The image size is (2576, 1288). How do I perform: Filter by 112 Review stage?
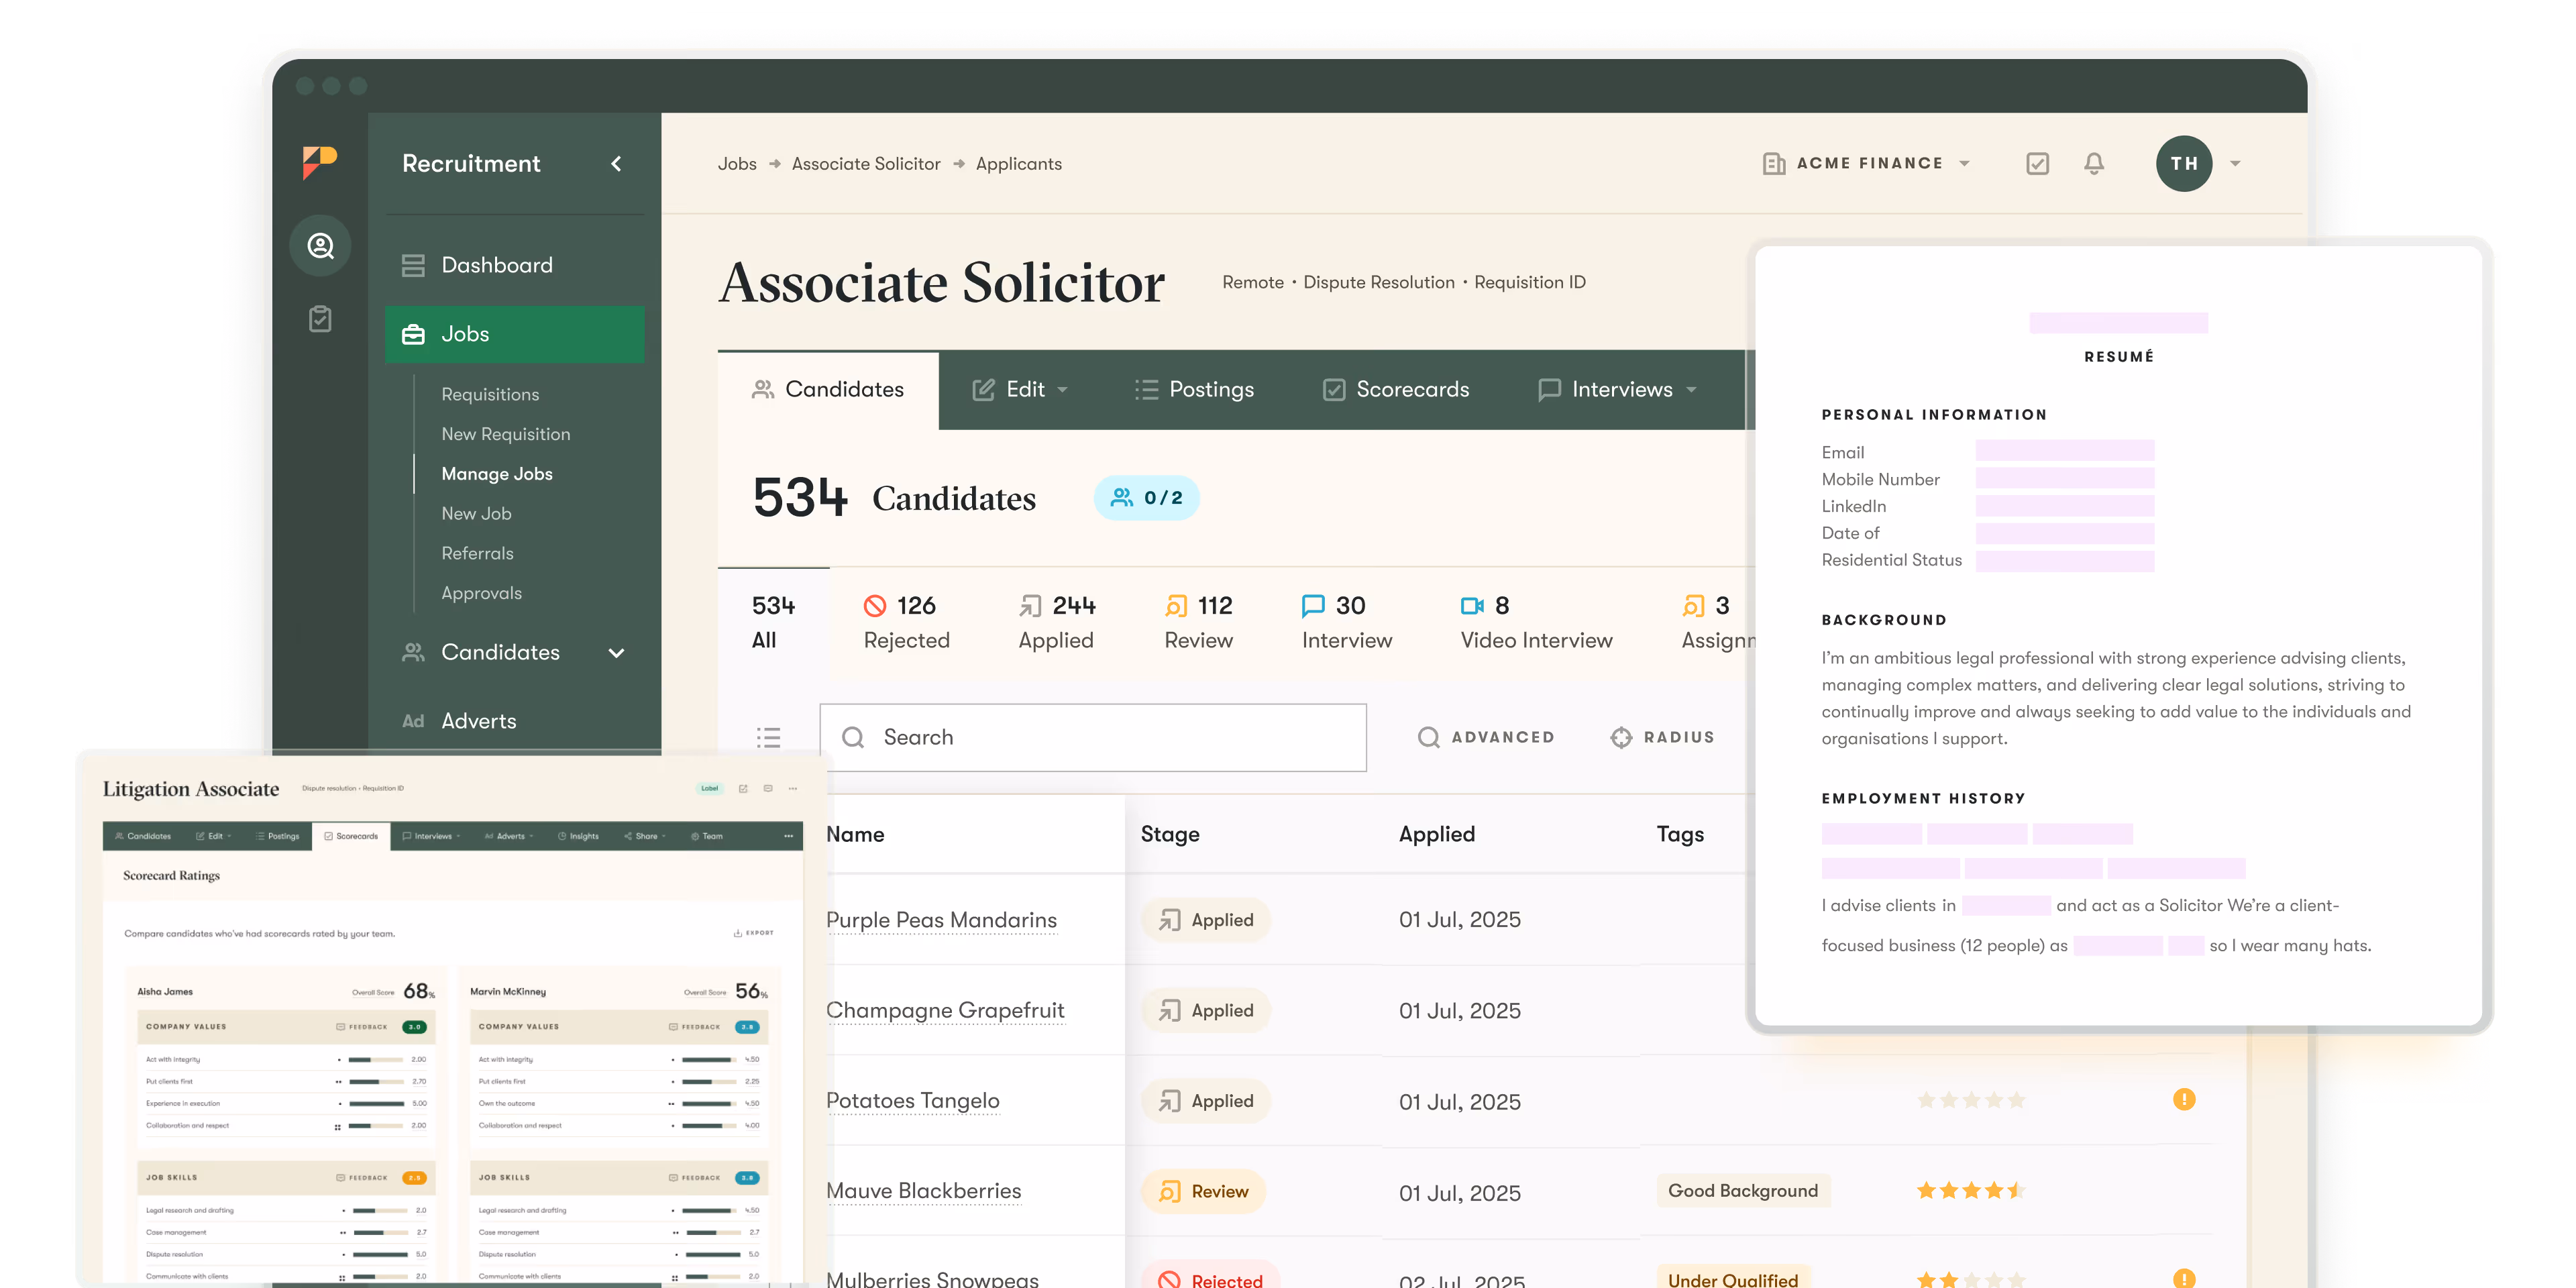coord(1198,622)
